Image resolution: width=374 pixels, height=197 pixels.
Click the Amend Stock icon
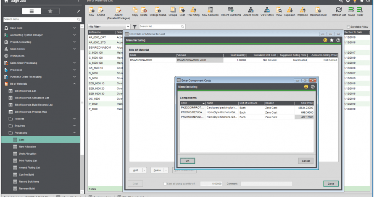click(251, 12)
